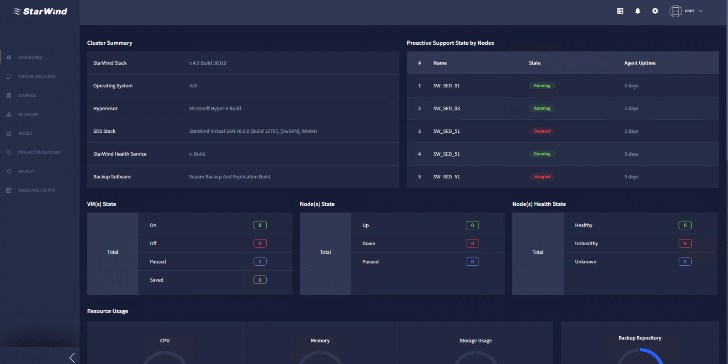The image size is (728, 364).
Task: Click Unknown health count badge
Action: [x=685, y=262]
